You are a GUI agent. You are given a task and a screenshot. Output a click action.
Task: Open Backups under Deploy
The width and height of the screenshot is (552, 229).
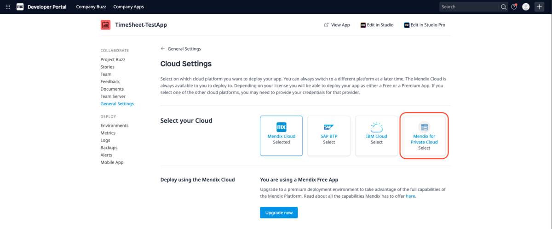[x=109, y=148]
